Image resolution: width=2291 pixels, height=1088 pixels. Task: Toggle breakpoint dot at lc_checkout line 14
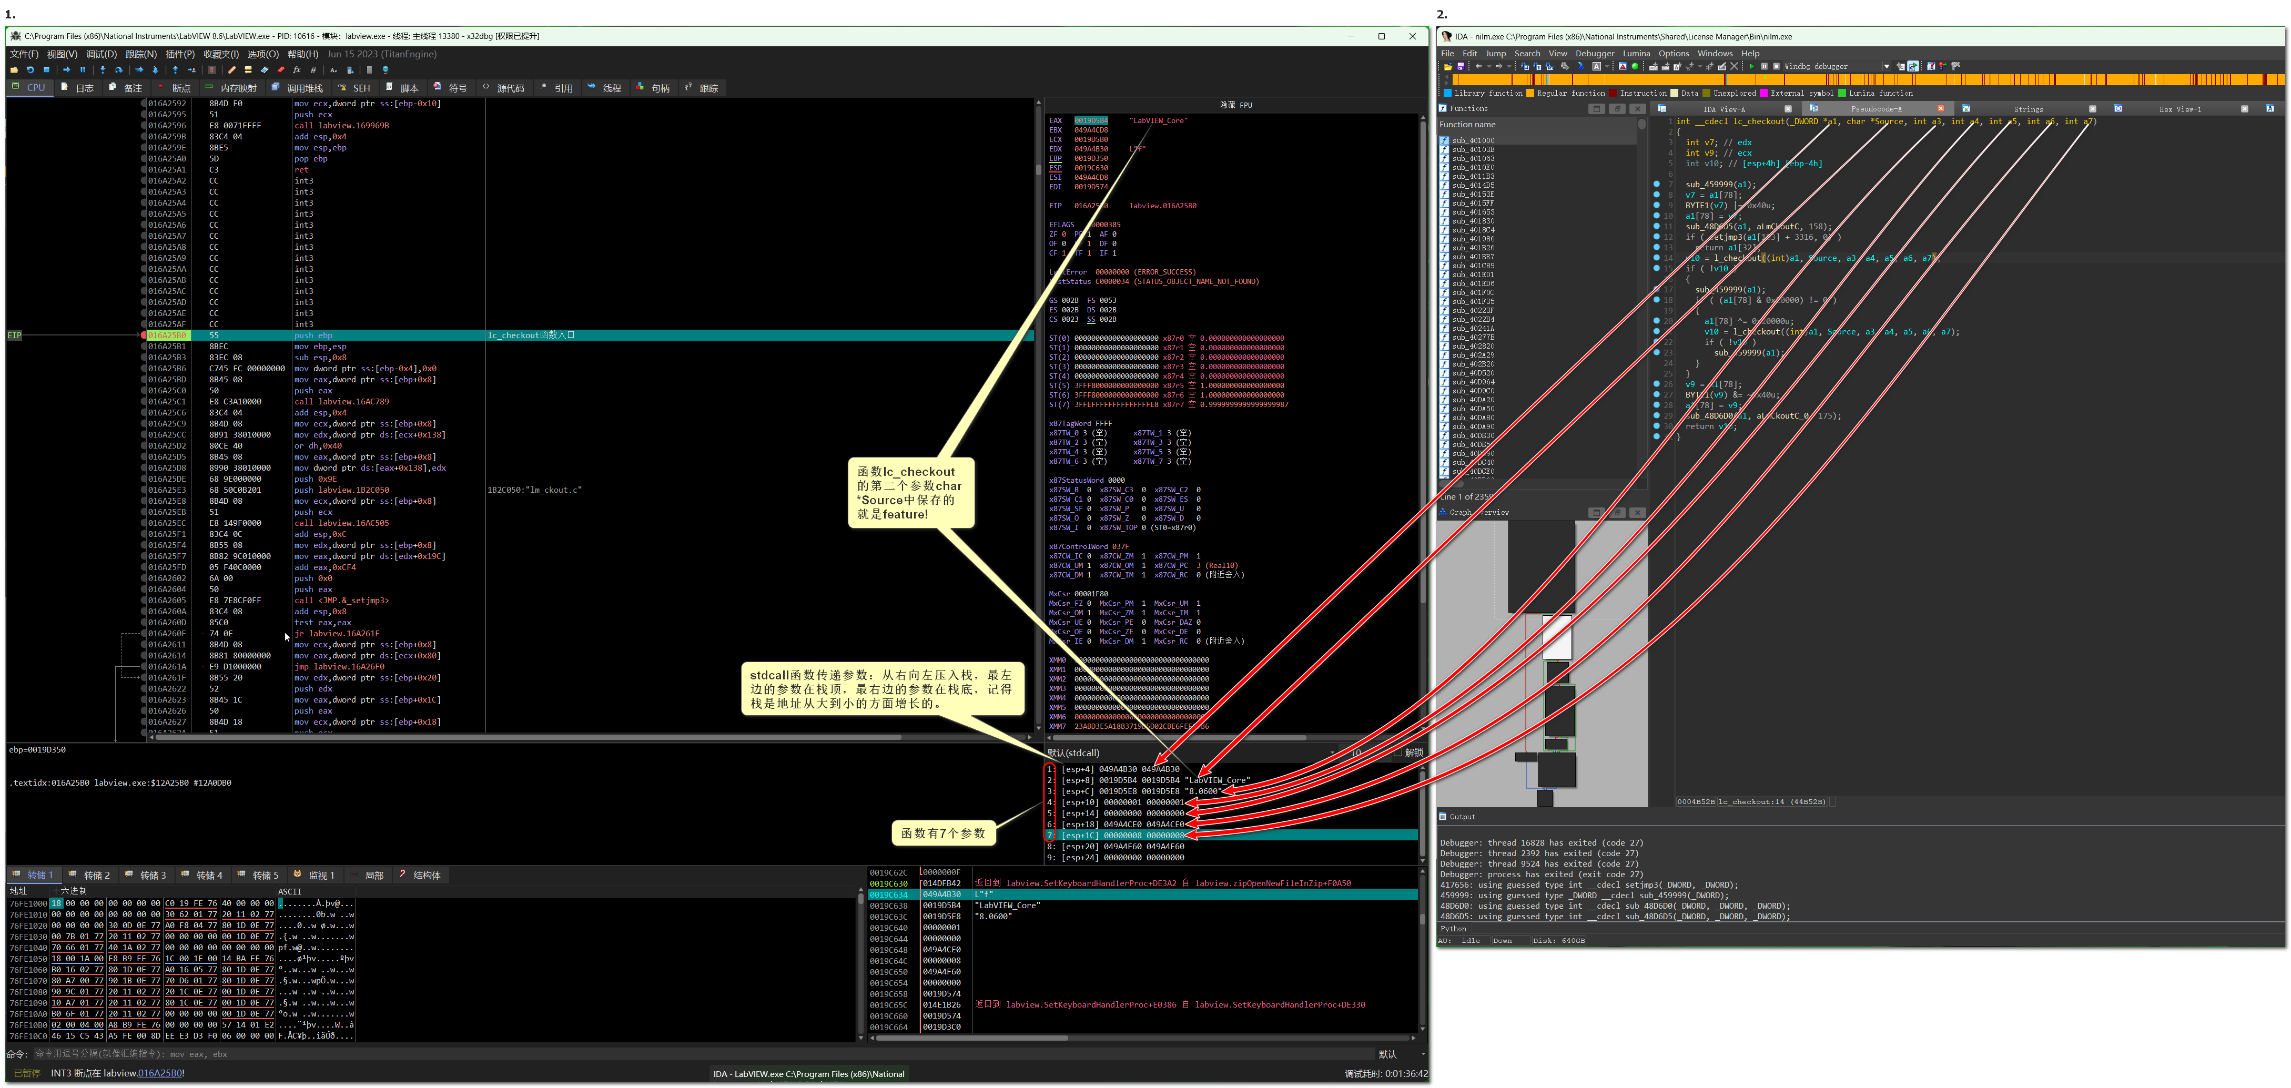coord(1656,258)
